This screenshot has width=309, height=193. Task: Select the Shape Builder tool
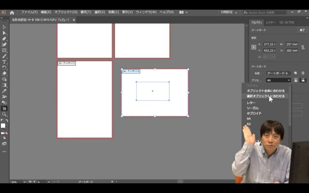4,79
